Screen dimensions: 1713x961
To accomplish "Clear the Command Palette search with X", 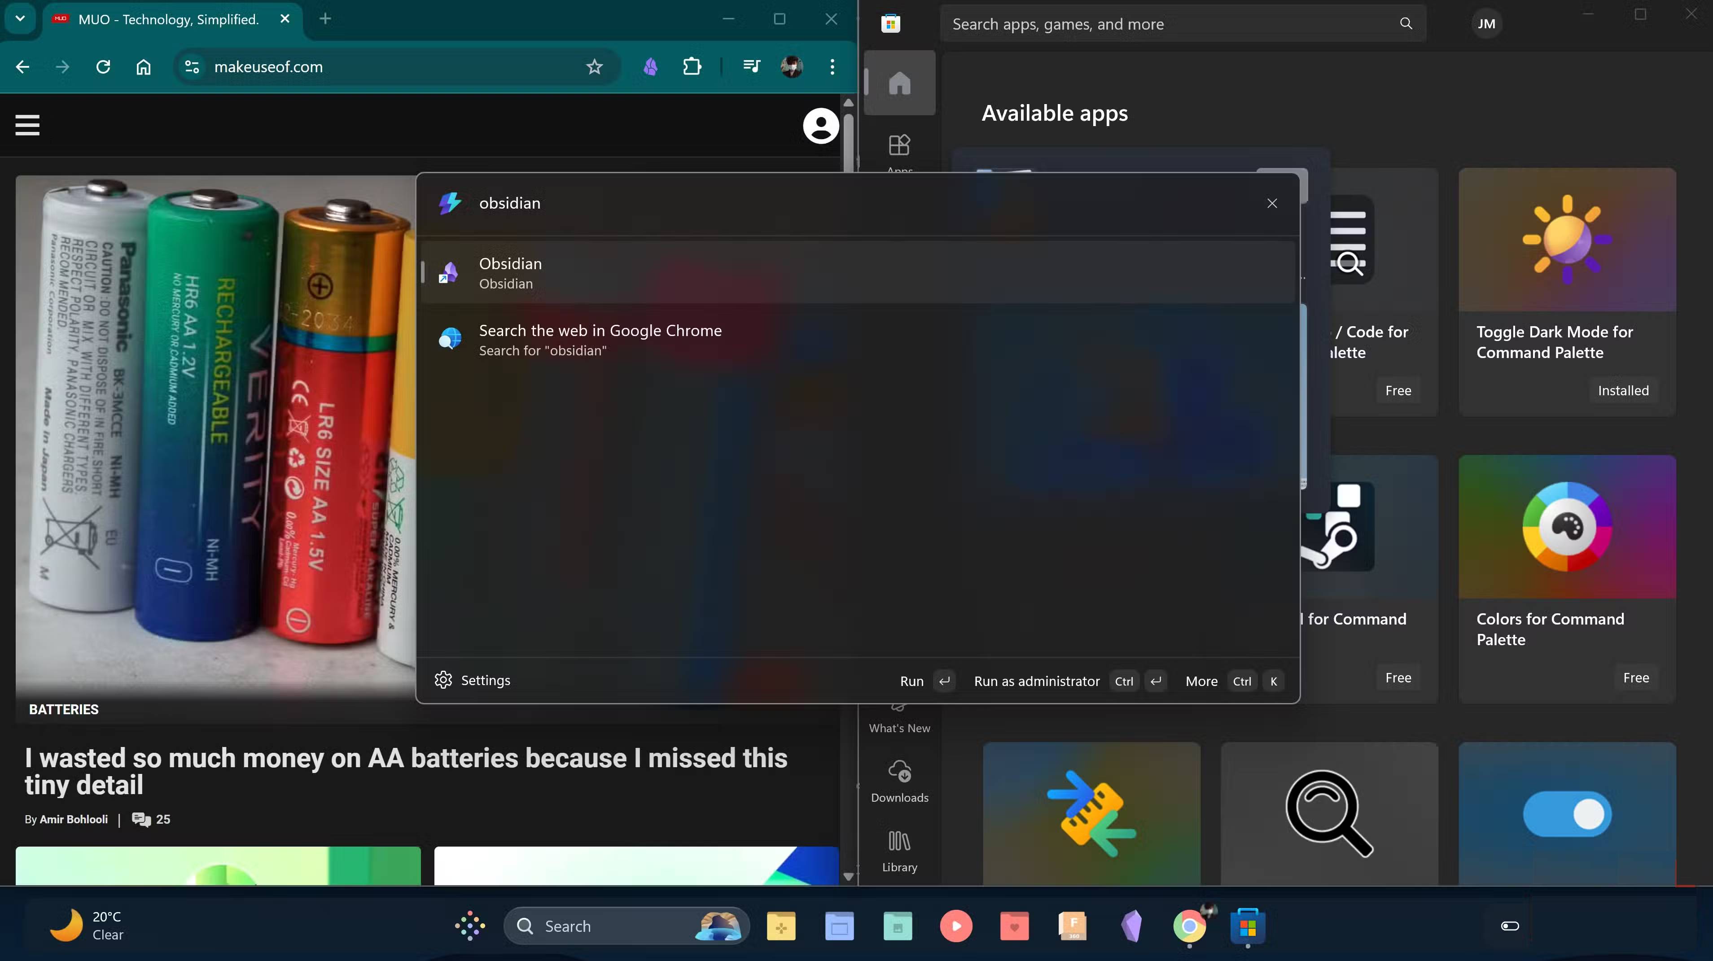I will [x=1271, y=203].
